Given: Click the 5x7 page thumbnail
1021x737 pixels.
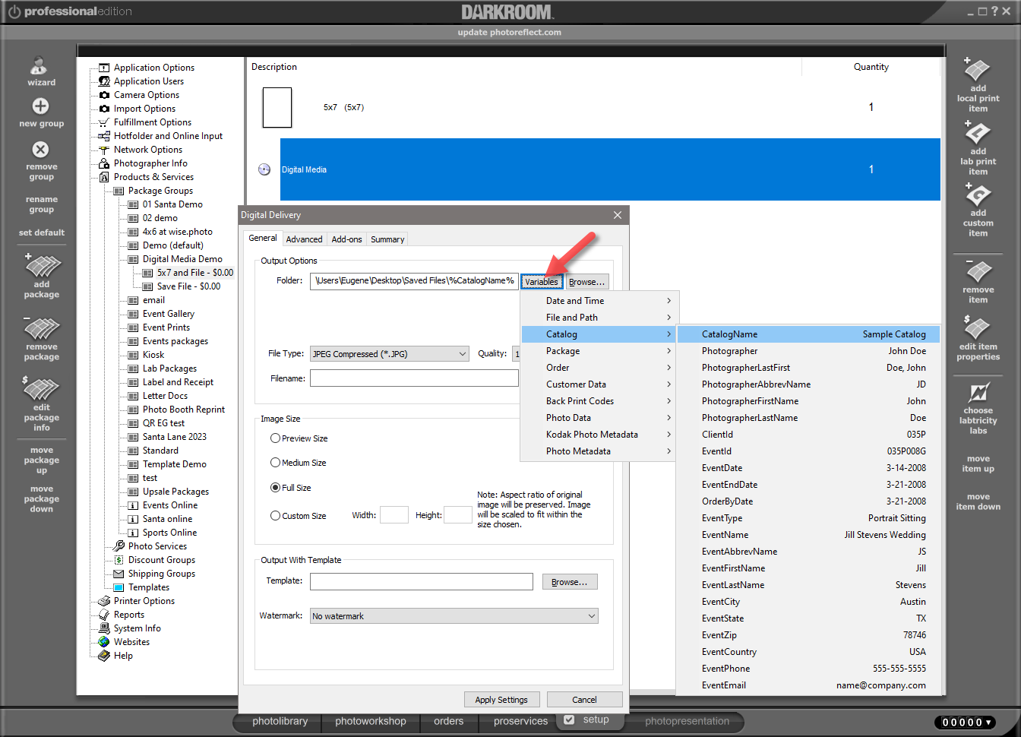Looking at the screenshot, I should 277,107.
